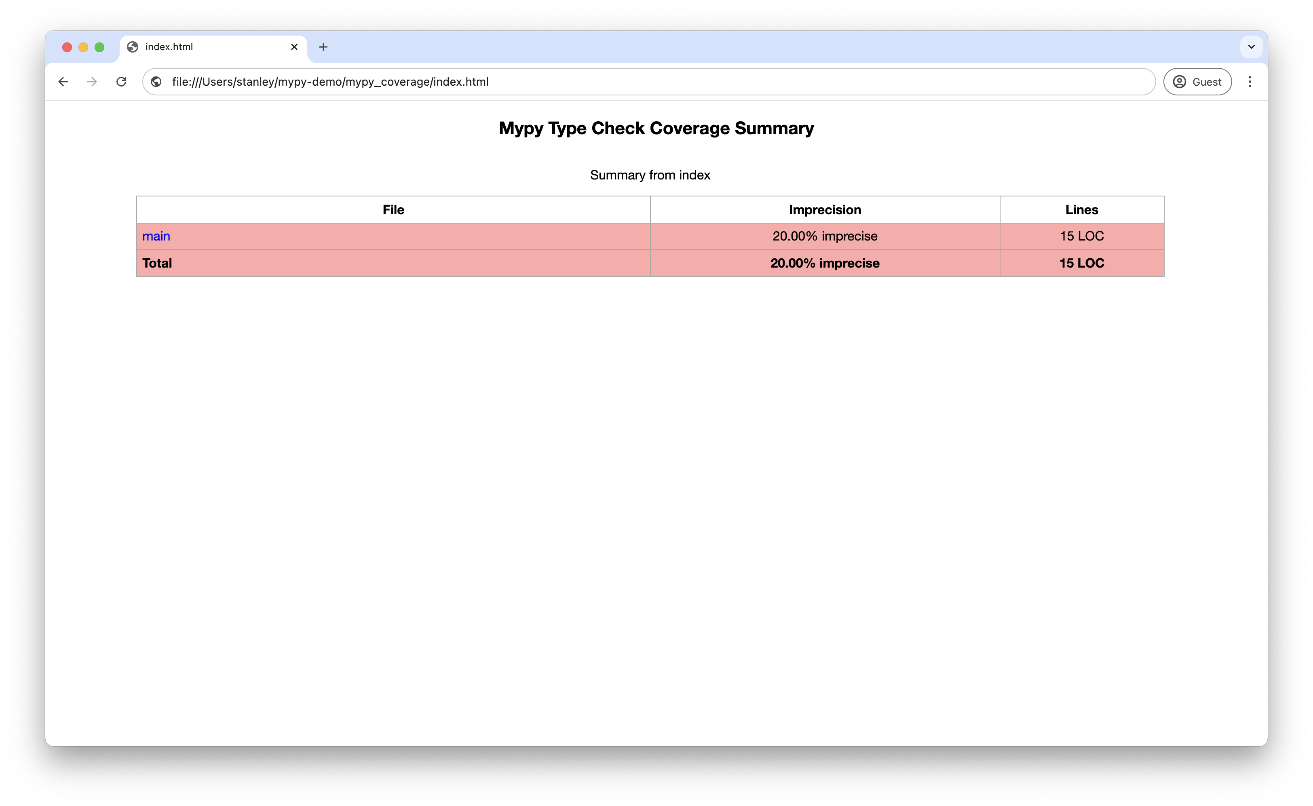Click the Imprecision column header
Image resolution: width=1313 pixels, height=806 pixels.
pos(825,209)
